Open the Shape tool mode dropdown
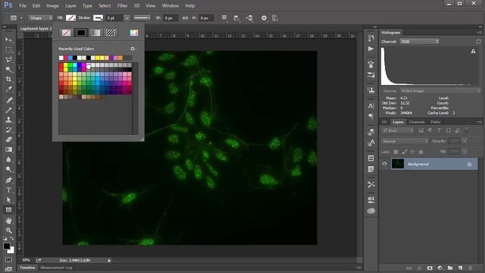 tap(40, 18)
